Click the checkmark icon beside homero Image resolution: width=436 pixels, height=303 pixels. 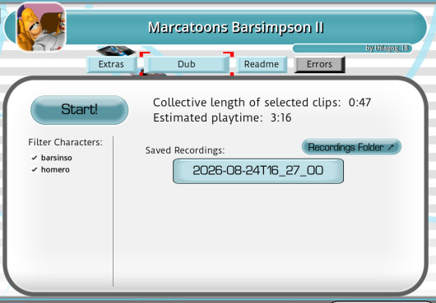coord(35,169)
